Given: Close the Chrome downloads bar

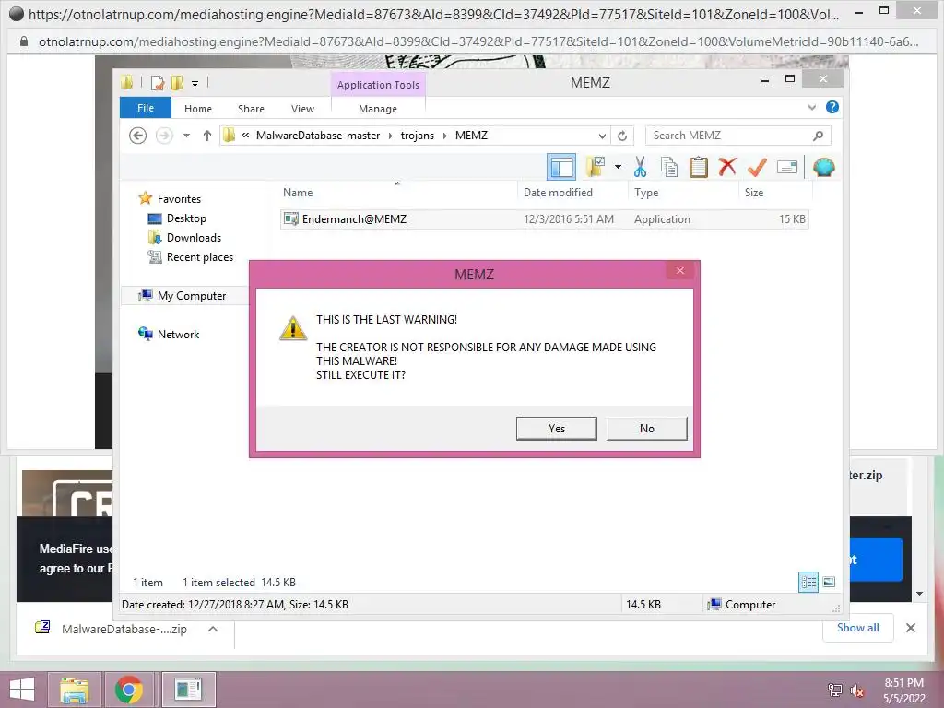Looking at the screenshot, I should coord(911,628).
